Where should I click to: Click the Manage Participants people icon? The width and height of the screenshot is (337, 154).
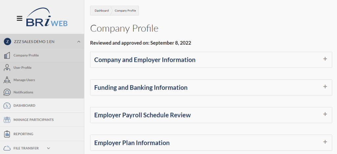[x=7, y=120]
